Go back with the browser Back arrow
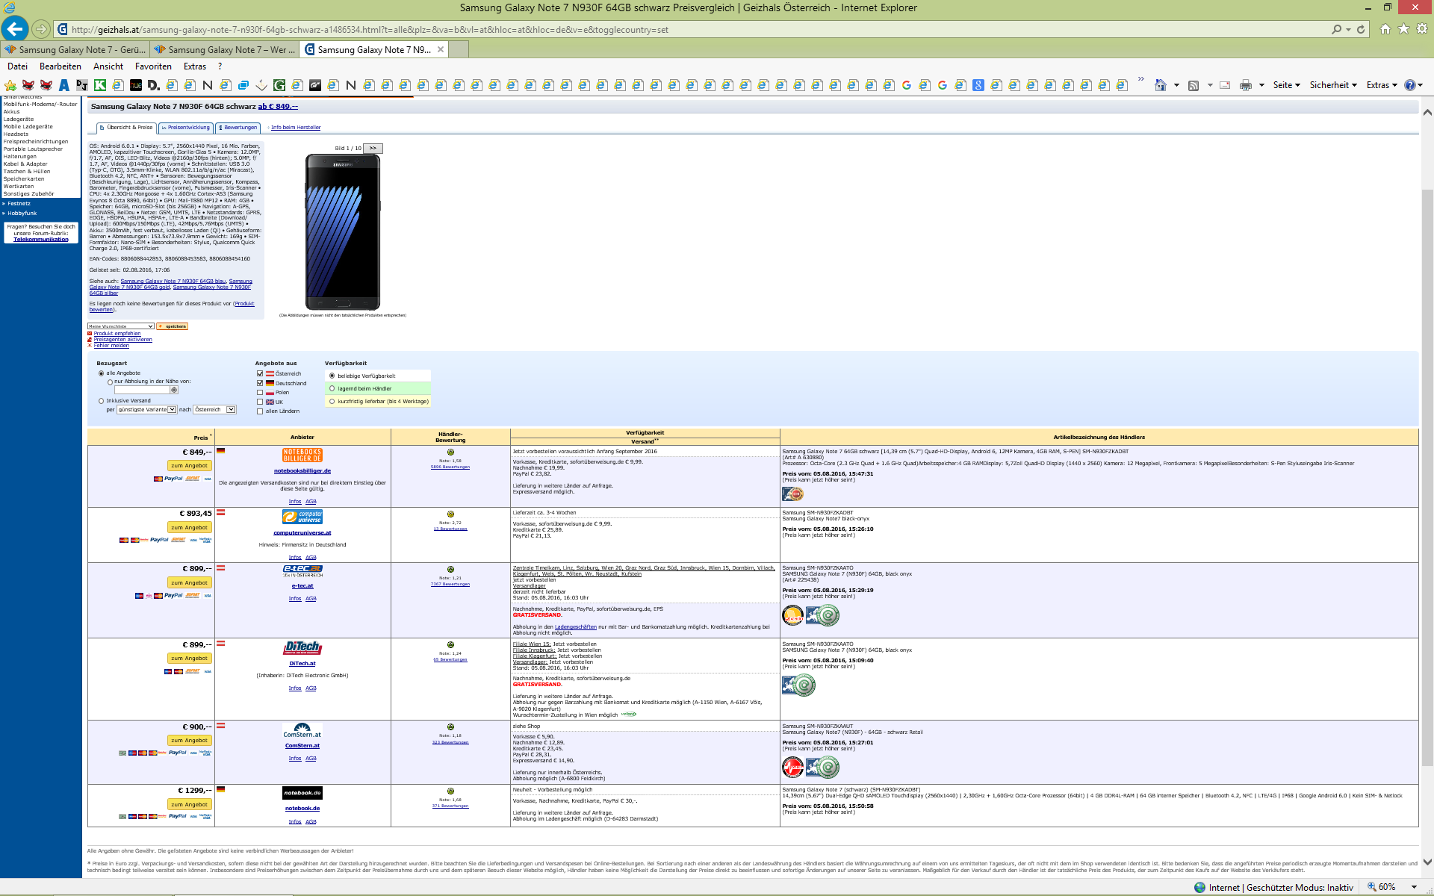This screenshot has width=1434, height=896. point(14,29)
